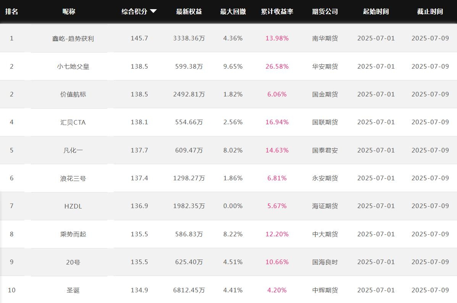This screenshot has height=303, width=457.
Task: Select score value 145.7
Action: pos(139,38)
